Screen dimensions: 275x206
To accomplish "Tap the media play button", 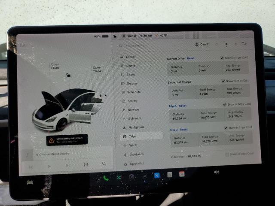I will tap(49, 166).
